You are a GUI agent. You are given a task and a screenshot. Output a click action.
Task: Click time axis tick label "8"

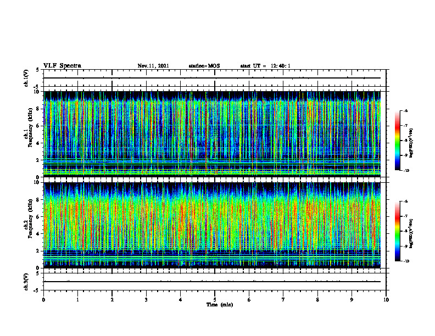click(317, 300)
